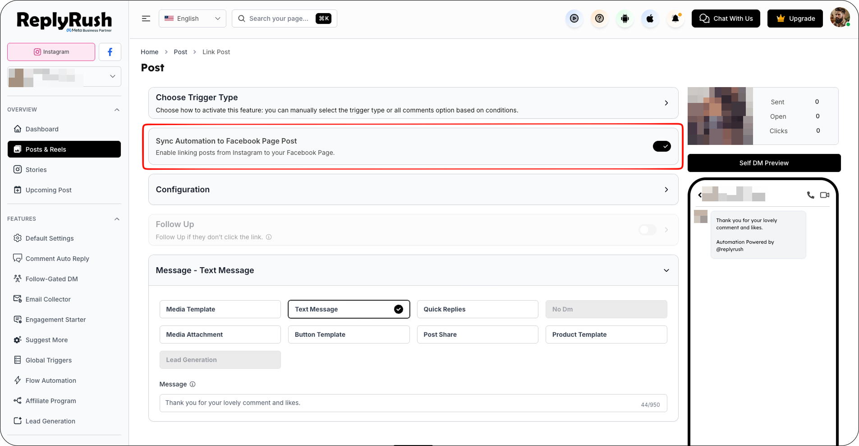The width and height of the screenshot is (859, 446).
Task: Select Post Share message type
Action: pos(478,334)
